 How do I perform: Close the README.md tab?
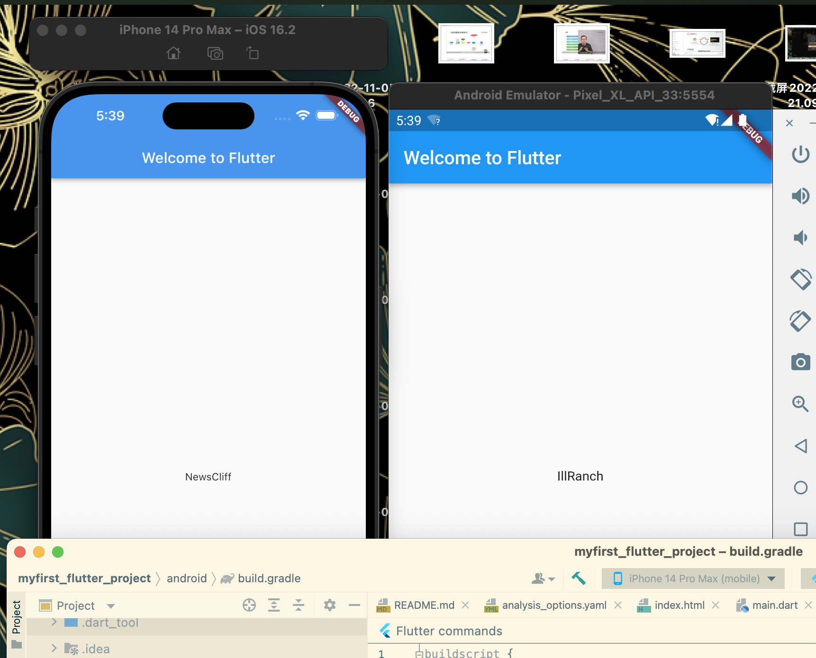[465, 605]
